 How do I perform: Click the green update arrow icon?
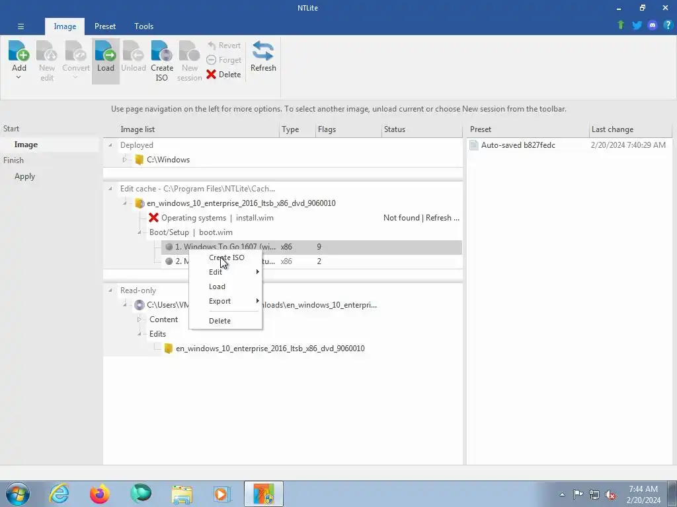[x=621, y=25]
